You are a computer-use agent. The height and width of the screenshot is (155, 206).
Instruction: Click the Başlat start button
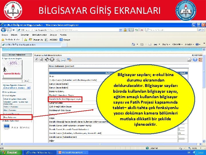coord(11,152)
